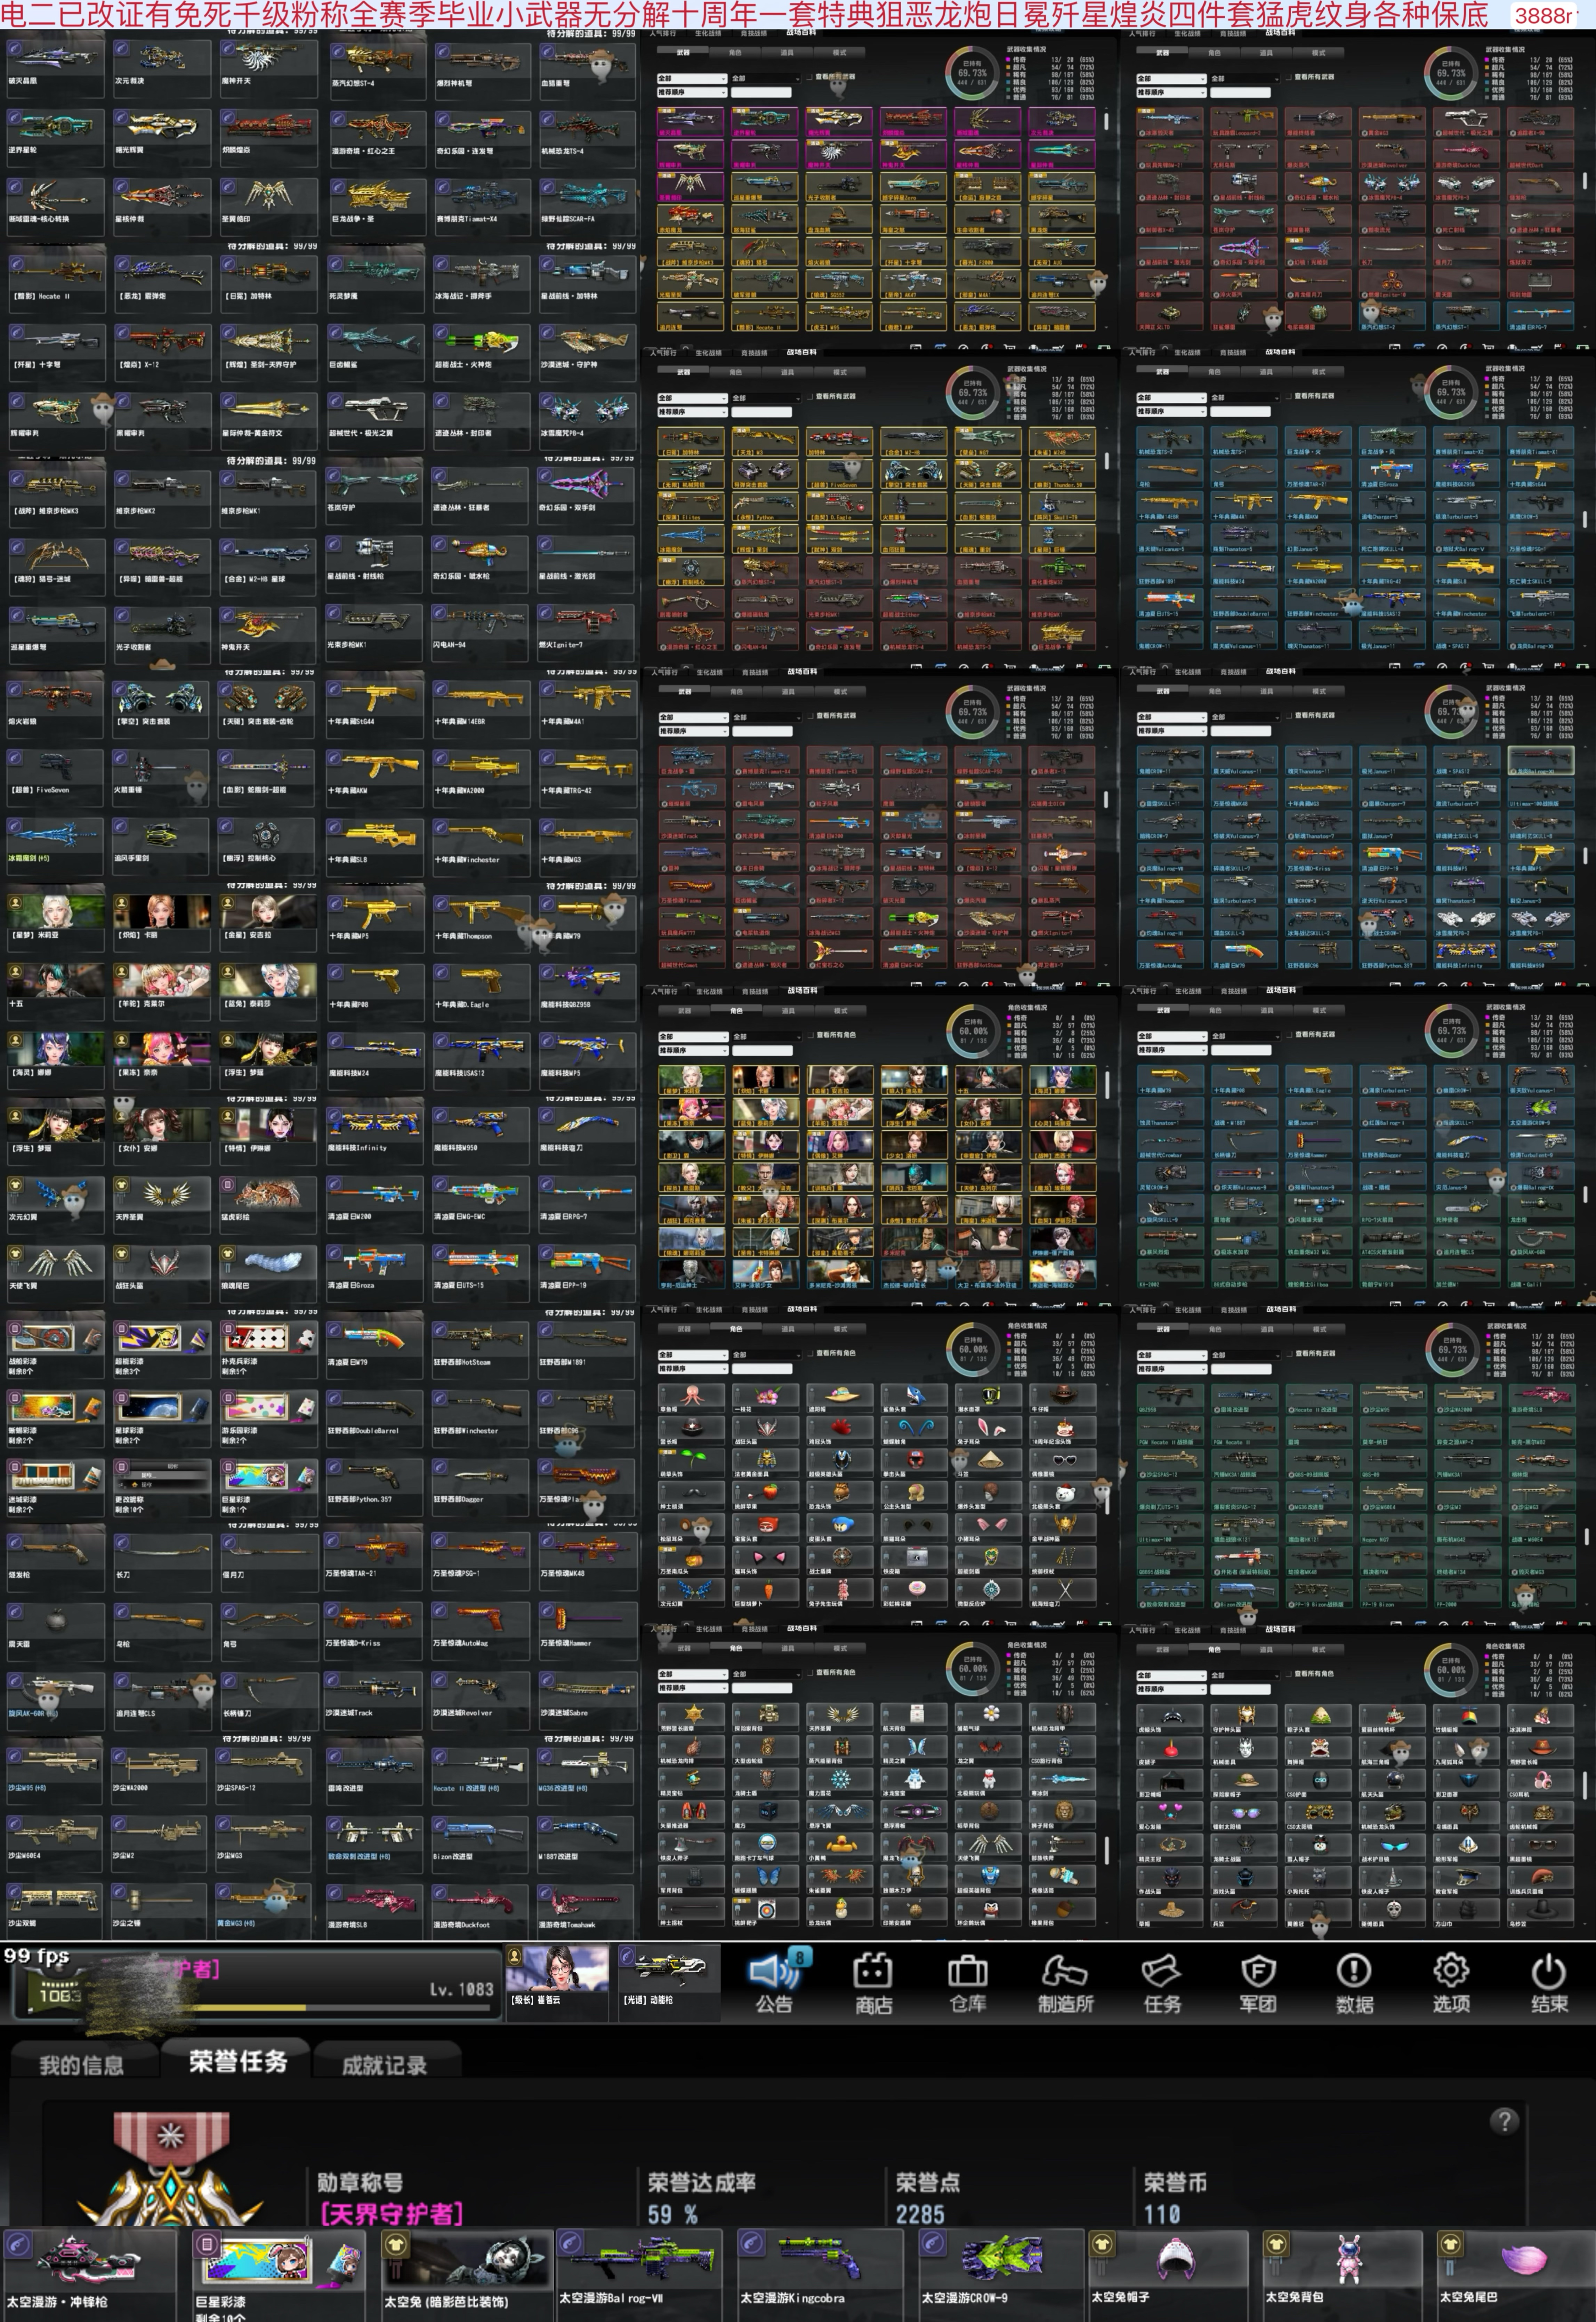The image size is (1596, 2322).
Task: Click search field in top-left encyclopedia panel
Action: click(x=761, y=92)
